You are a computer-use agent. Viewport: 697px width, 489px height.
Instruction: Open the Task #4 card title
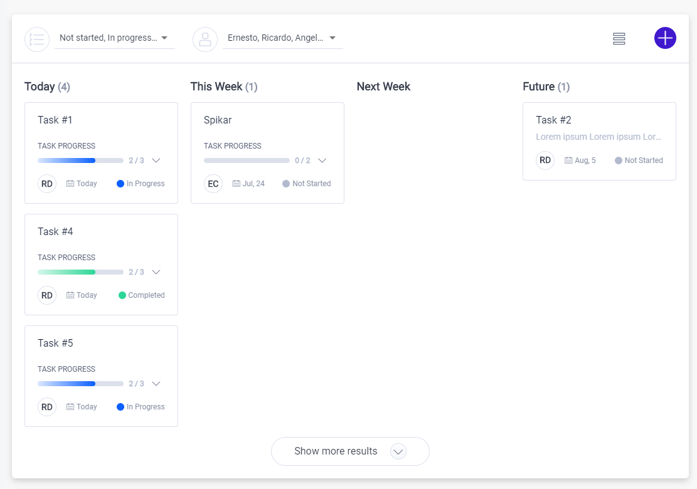[55, 231]
